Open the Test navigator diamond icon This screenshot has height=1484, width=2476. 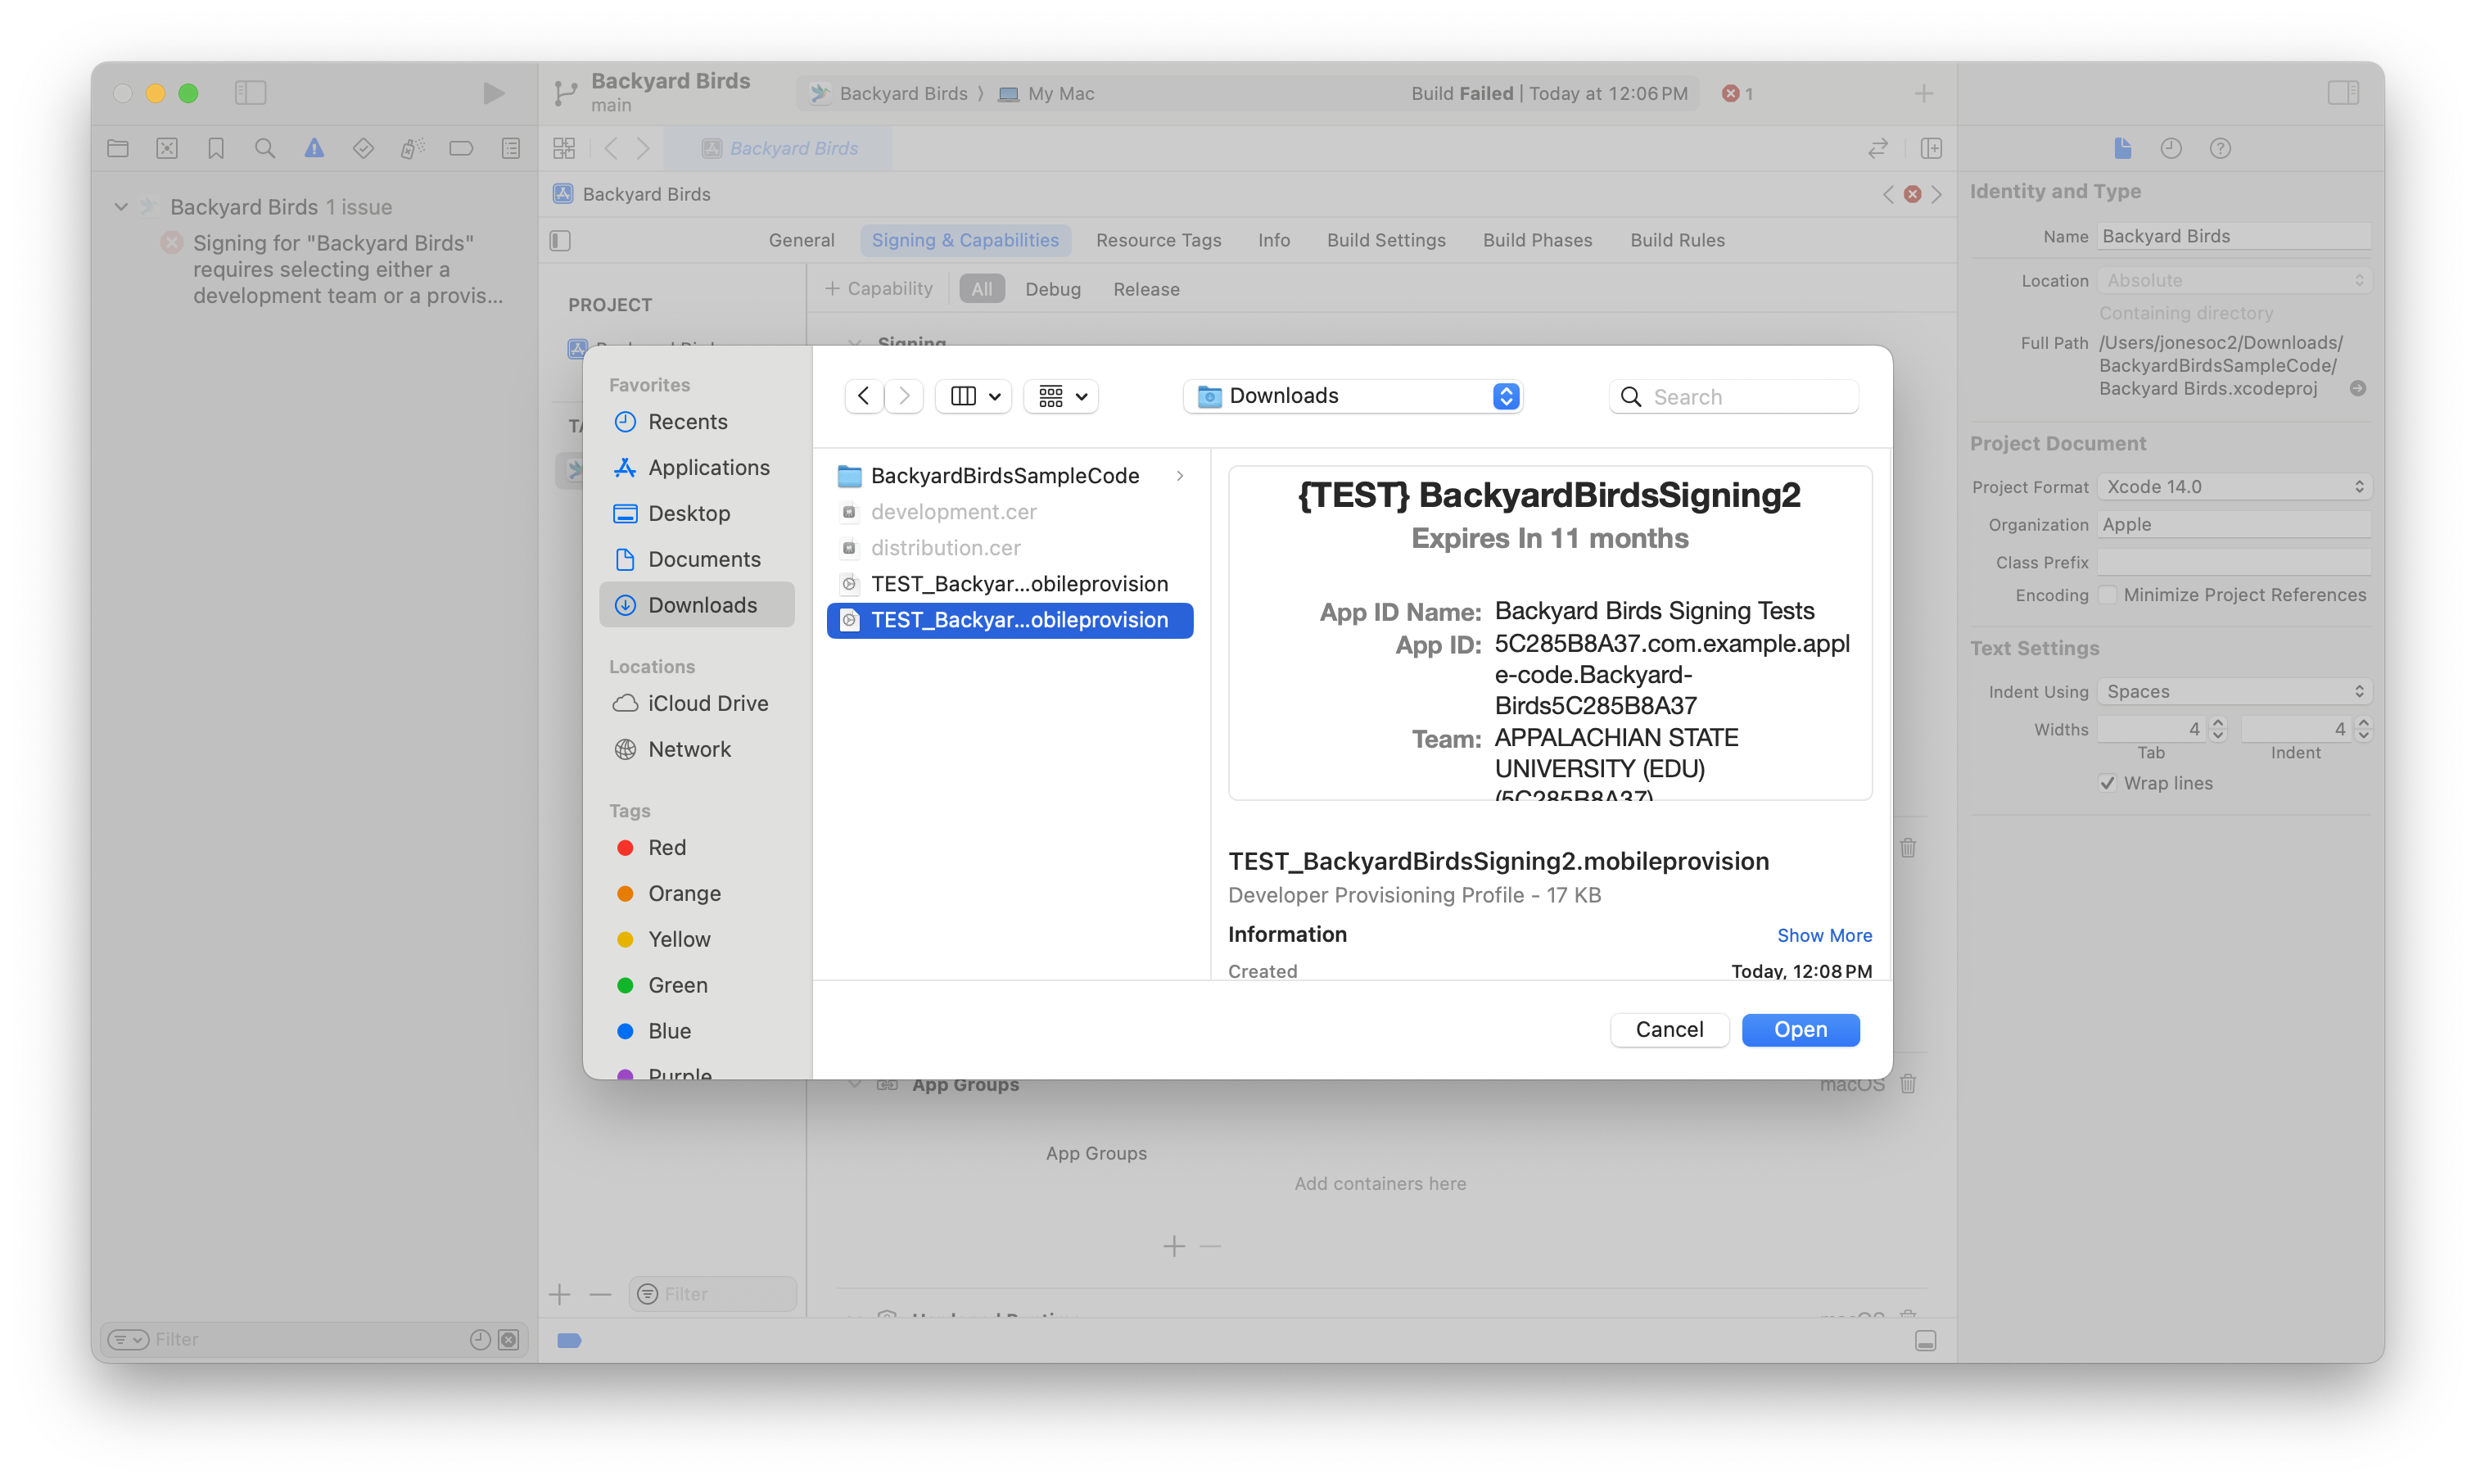point(363,148)
